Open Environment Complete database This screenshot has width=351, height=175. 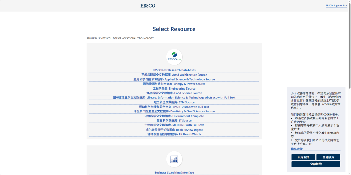pos(174,116)
